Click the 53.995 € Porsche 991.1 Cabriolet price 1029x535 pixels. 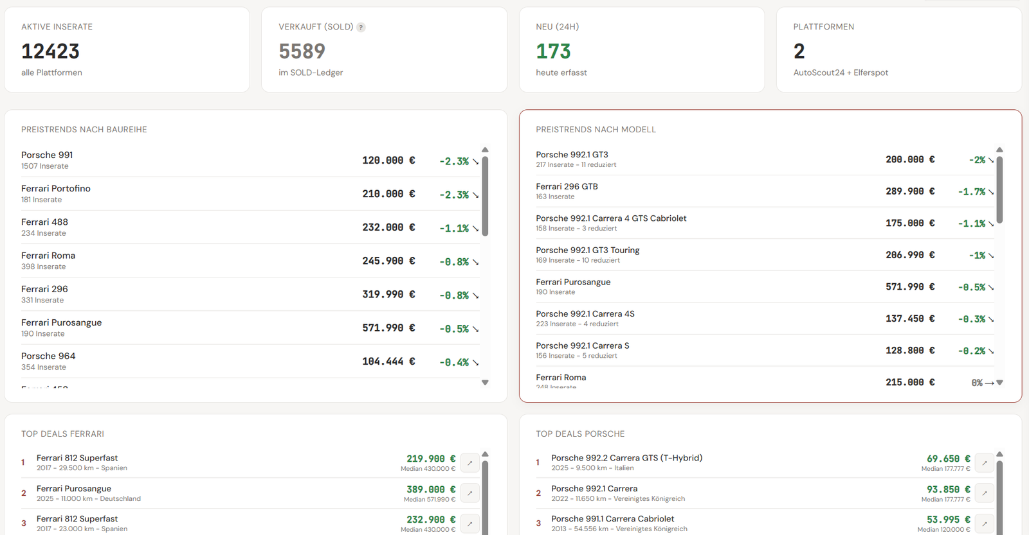pos(948,520)
